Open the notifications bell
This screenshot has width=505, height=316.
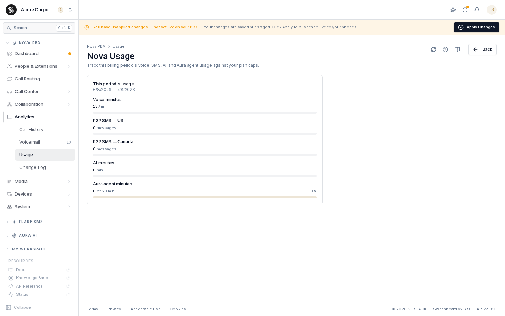click(477, 10)
